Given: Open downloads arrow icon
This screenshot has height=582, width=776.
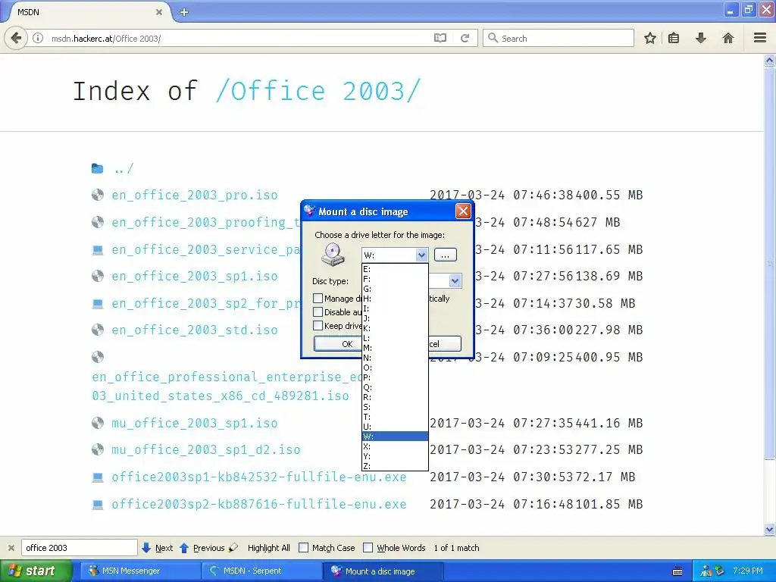Looking at the screenshot, I should (x=701, y=38).
